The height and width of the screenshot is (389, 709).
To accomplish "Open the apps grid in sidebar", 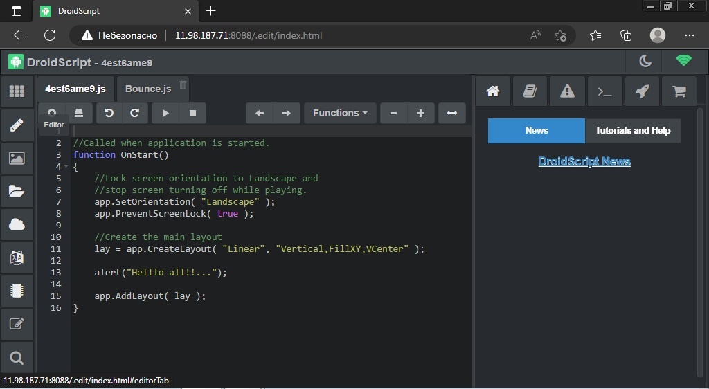I will 17,92.
